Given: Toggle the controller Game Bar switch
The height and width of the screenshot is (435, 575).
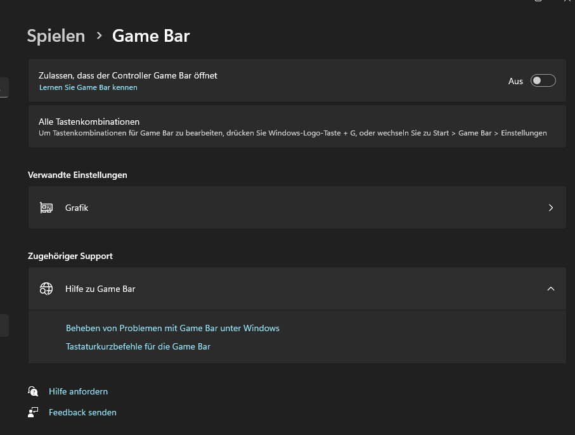Looking at the screenshot, I should (543, 80).
